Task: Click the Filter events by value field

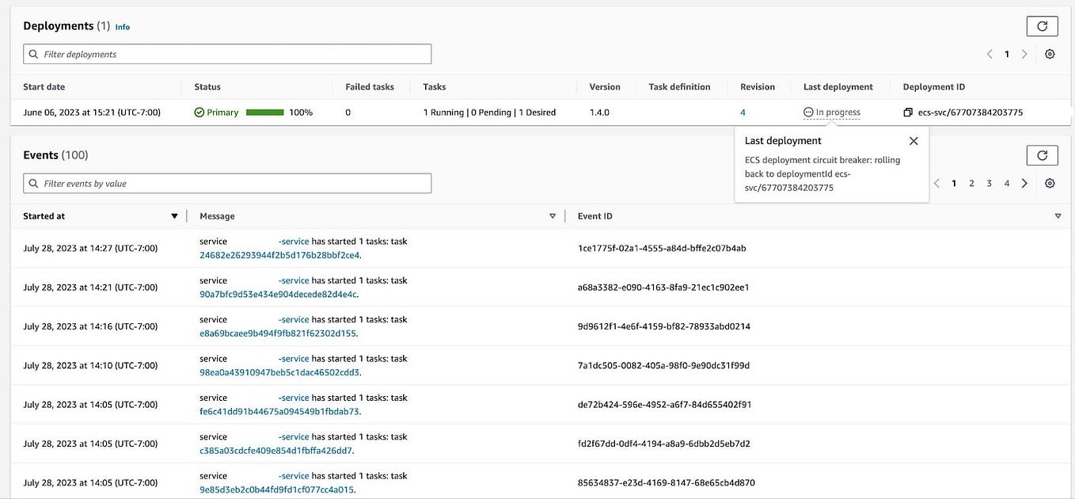Action: (x=226, y=182)
